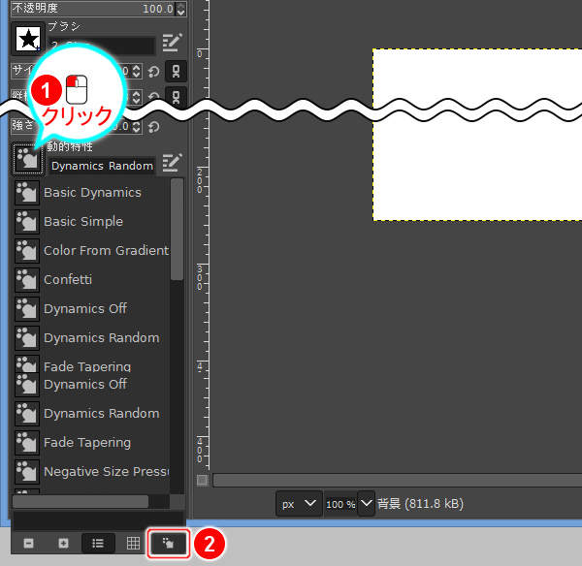Image resolution: width=582 pixels, height=566 pixels.
Task: Open the dynamics editor icon next to Dynamics Random
Action: (x=173, y=163)
